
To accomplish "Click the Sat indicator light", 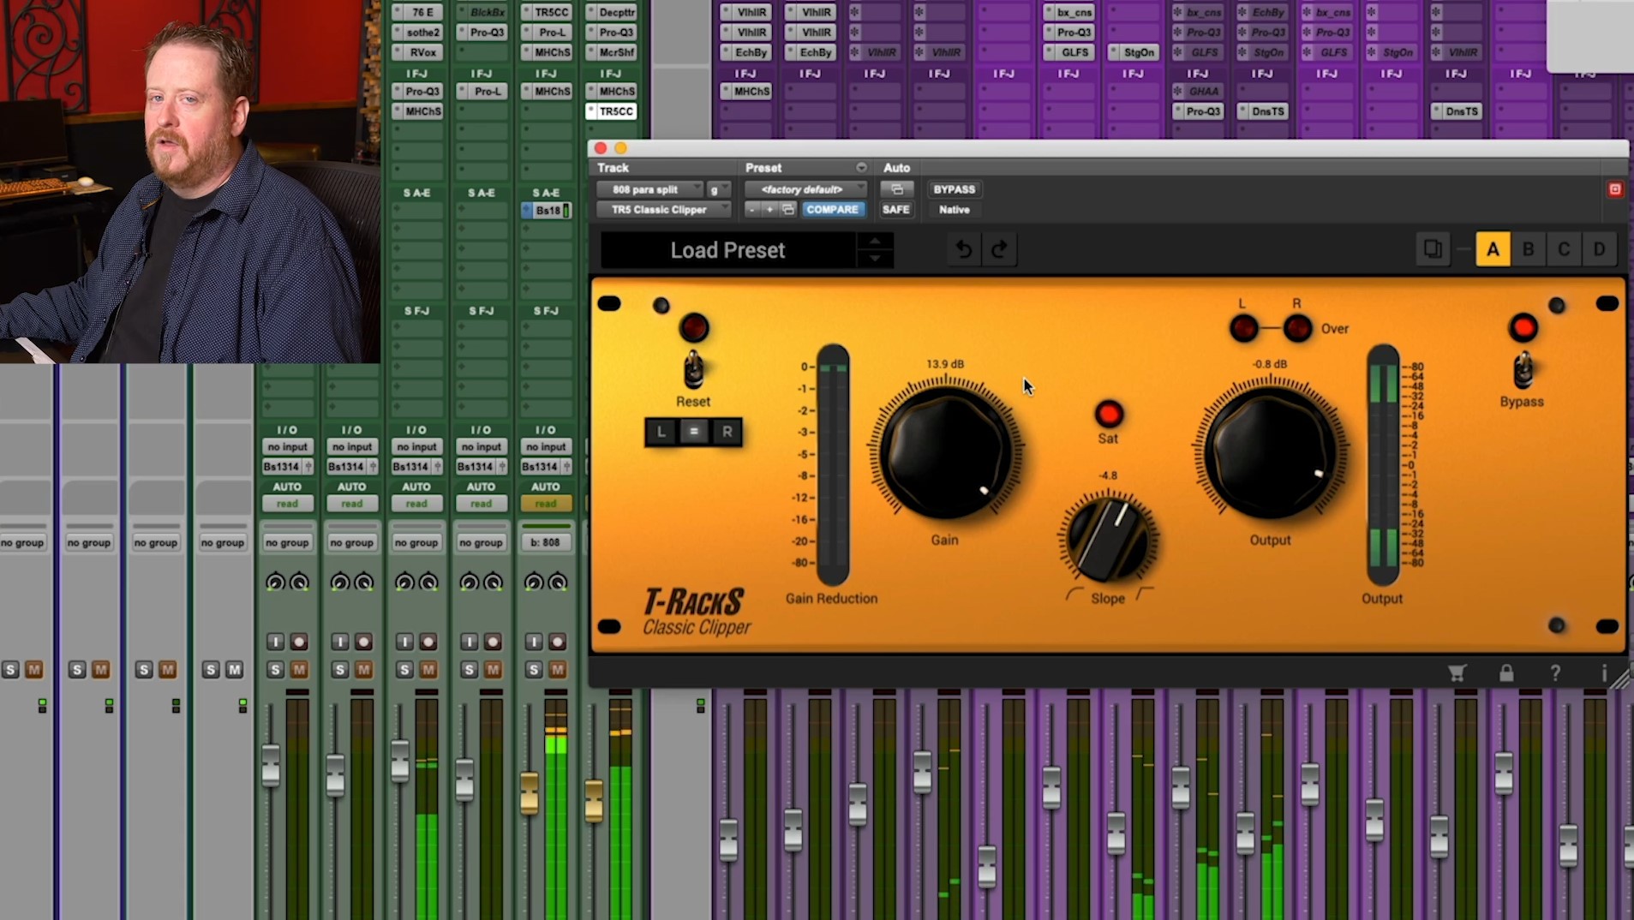I will click(x=1109, y=415).
